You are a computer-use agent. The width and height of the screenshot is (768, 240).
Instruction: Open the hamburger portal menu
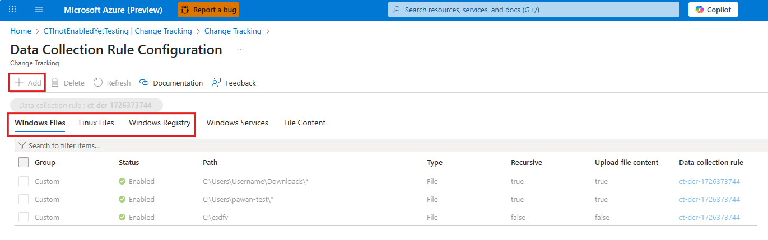point(39,10)
